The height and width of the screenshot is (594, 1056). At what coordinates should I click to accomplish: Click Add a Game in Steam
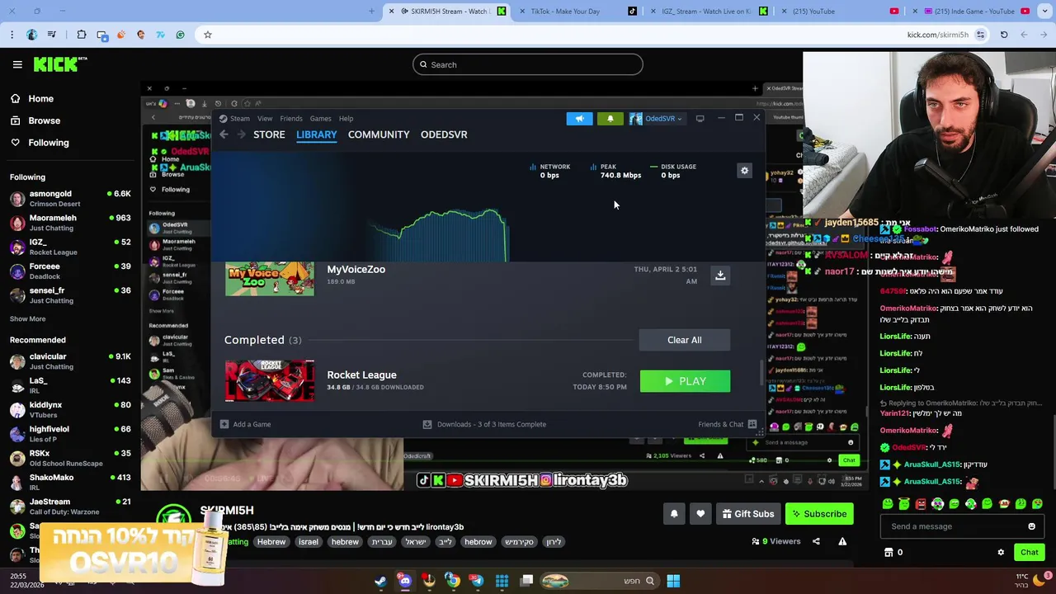[245, 424]
